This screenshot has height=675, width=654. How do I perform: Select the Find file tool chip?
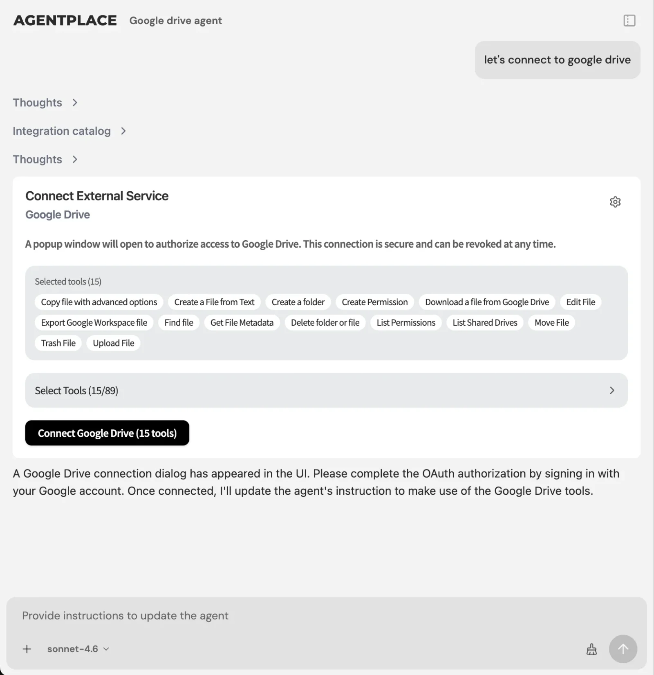click(x=179, y=323)
